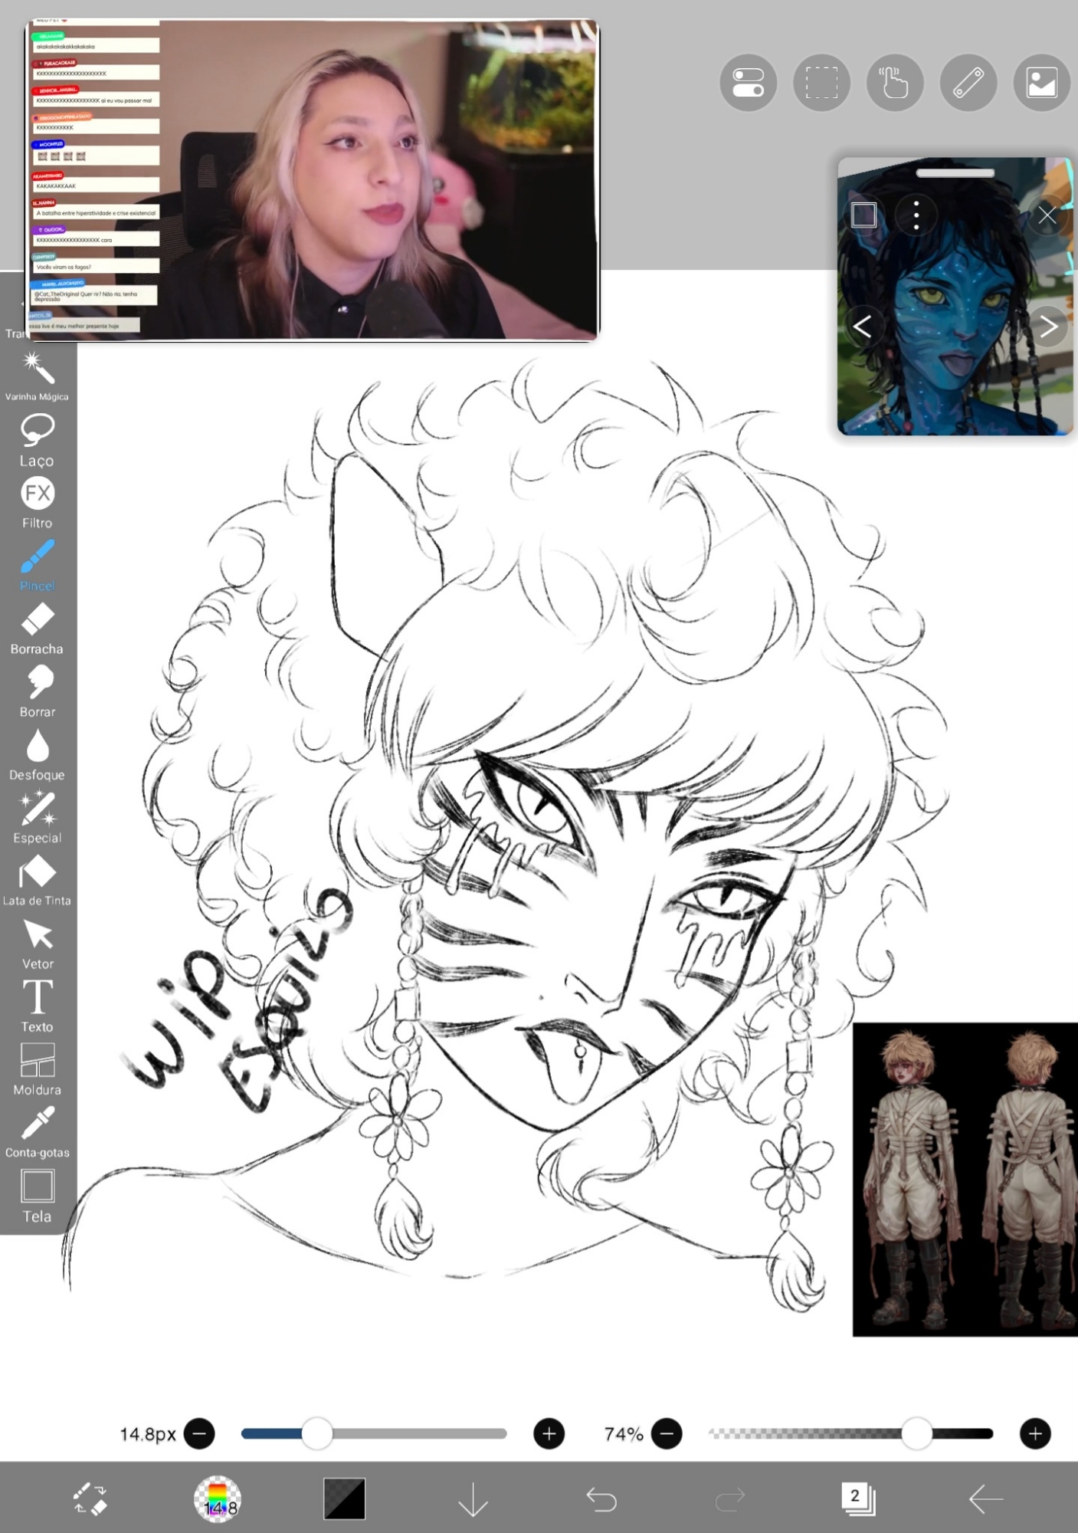The image size is (1078, 1533).
Task: Select the Texto text tool
Action: 37,1005
